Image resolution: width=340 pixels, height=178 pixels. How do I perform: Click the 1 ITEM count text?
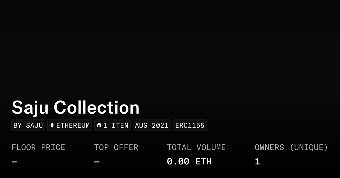click(116, 125)
